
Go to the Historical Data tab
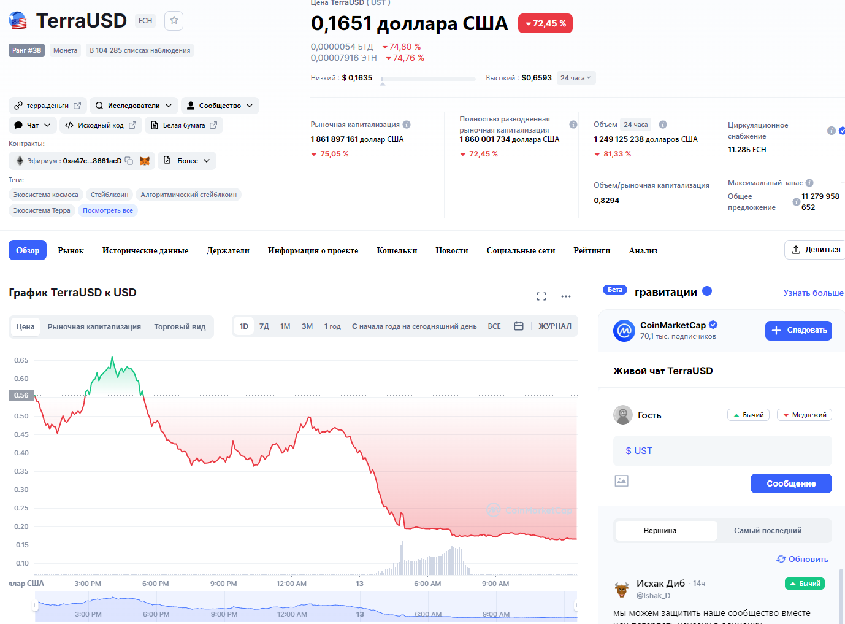[145, 250]
